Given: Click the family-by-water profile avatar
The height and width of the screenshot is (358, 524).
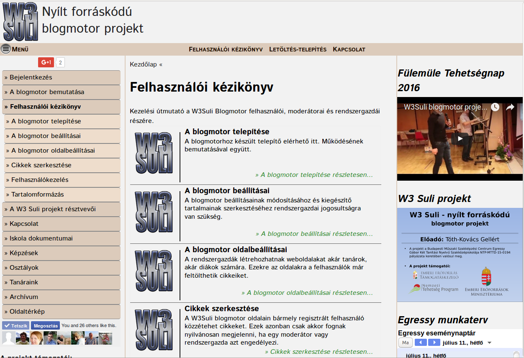Looking at the screenshot, I should point(105,338).
